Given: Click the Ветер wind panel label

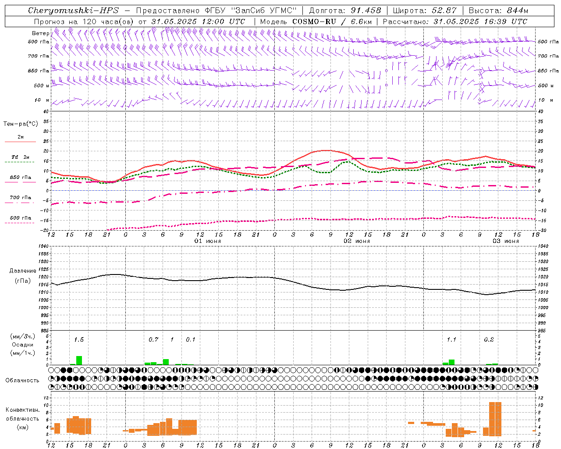Looking at the screenshot, I should pos(41,33).
